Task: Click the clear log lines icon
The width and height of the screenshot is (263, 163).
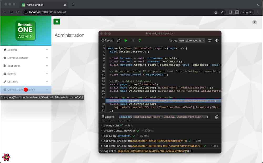Action: coord(210,41)
